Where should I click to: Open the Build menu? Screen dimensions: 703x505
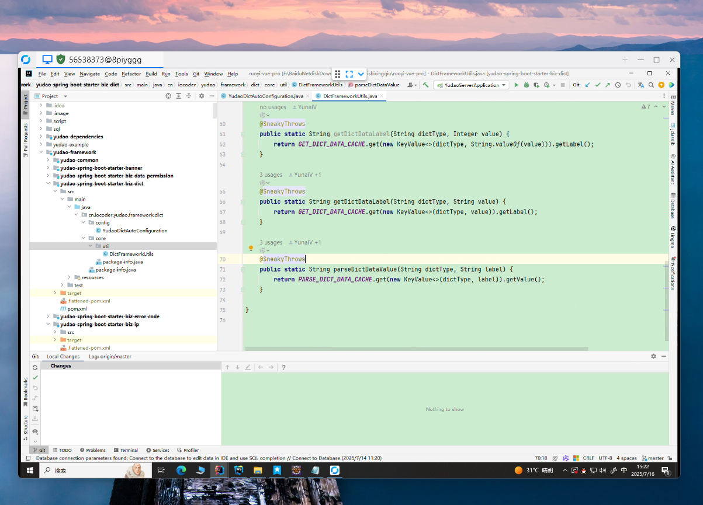tap(151, 74)
